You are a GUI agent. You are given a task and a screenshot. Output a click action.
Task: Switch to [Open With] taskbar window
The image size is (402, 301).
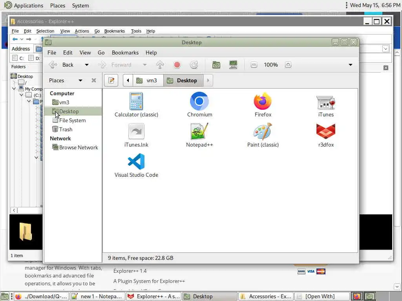(322, 296)
